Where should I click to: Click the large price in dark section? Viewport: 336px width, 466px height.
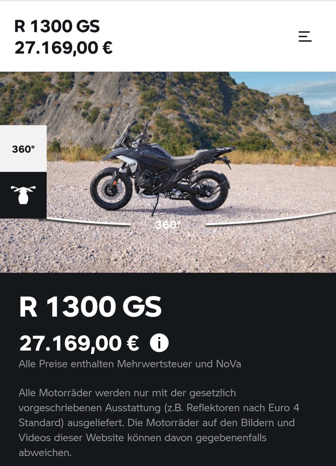coord(79,343)
